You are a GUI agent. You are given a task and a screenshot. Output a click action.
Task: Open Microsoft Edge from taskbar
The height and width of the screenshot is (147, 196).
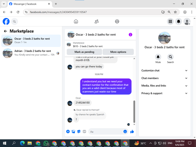tap(22, 143)
